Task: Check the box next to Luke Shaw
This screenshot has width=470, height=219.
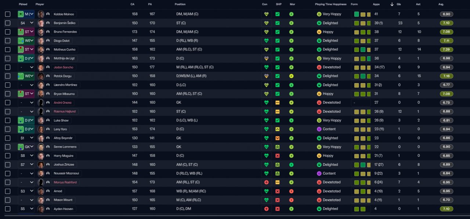Action: (x=8, y=120)
